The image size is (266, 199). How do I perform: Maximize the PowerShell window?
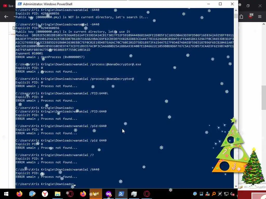point(220,4)
